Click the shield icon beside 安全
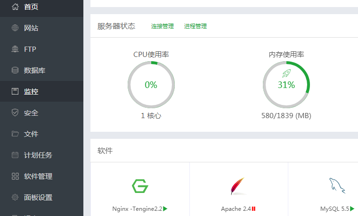This screenshot has height=216, width=358. (x=15, y=112)
